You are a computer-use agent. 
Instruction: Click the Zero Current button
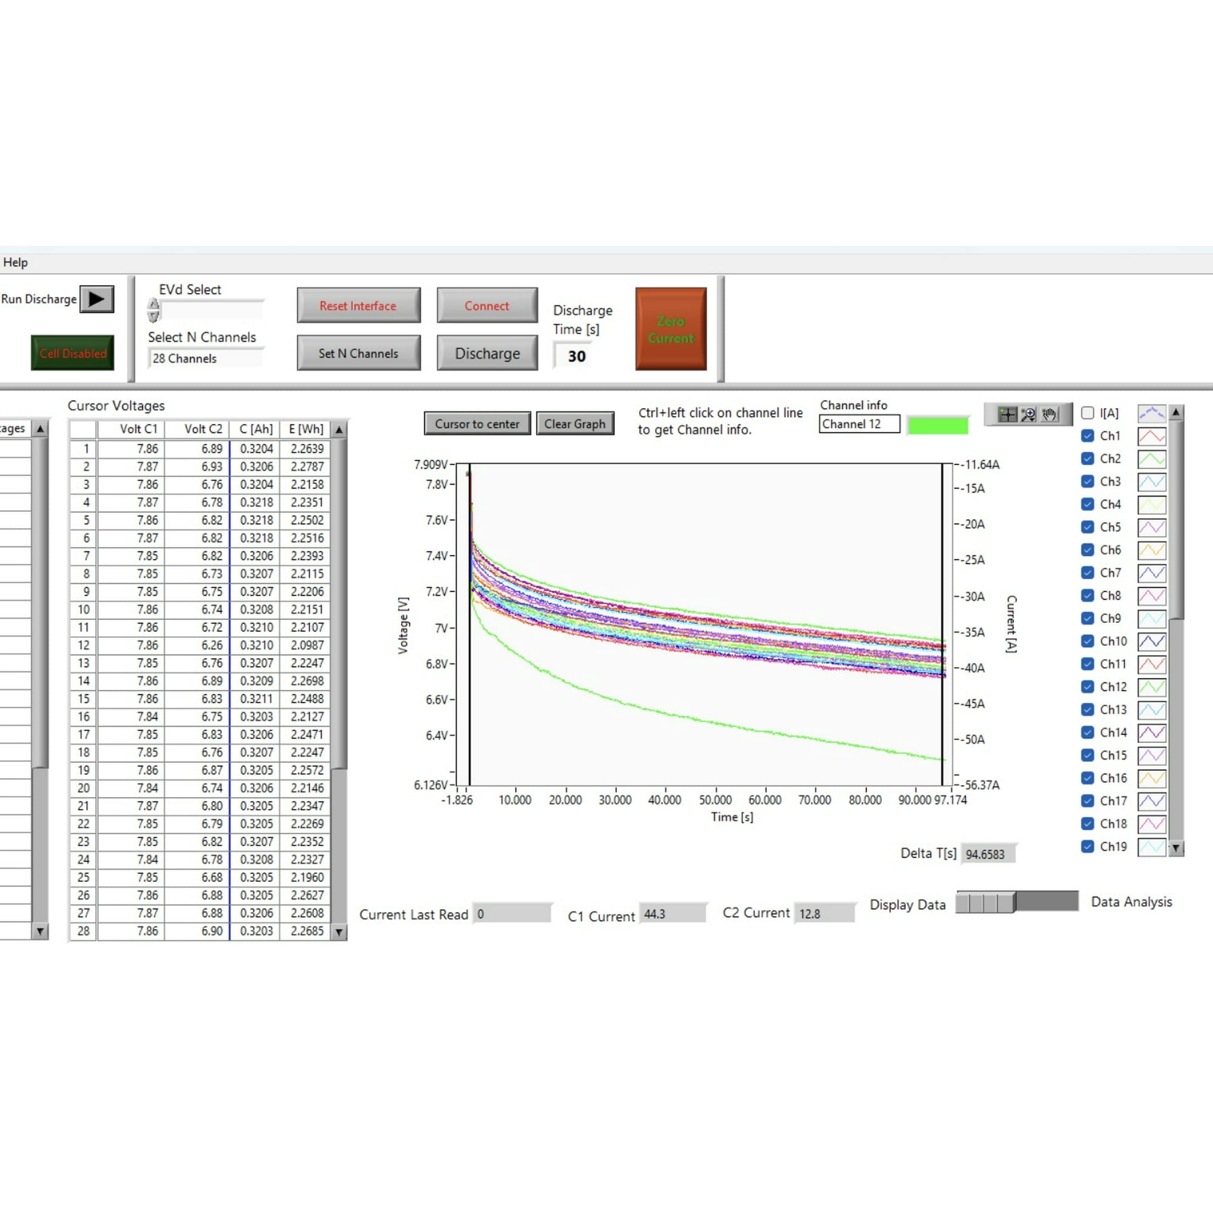pyautogui.click(x=671, y=329)
